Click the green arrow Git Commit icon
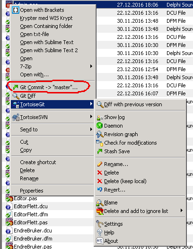193x249 pixels. click(x=16, y=87)
